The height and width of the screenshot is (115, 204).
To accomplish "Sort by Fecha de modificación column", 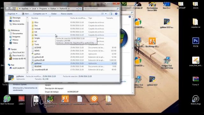I will 78,18.
